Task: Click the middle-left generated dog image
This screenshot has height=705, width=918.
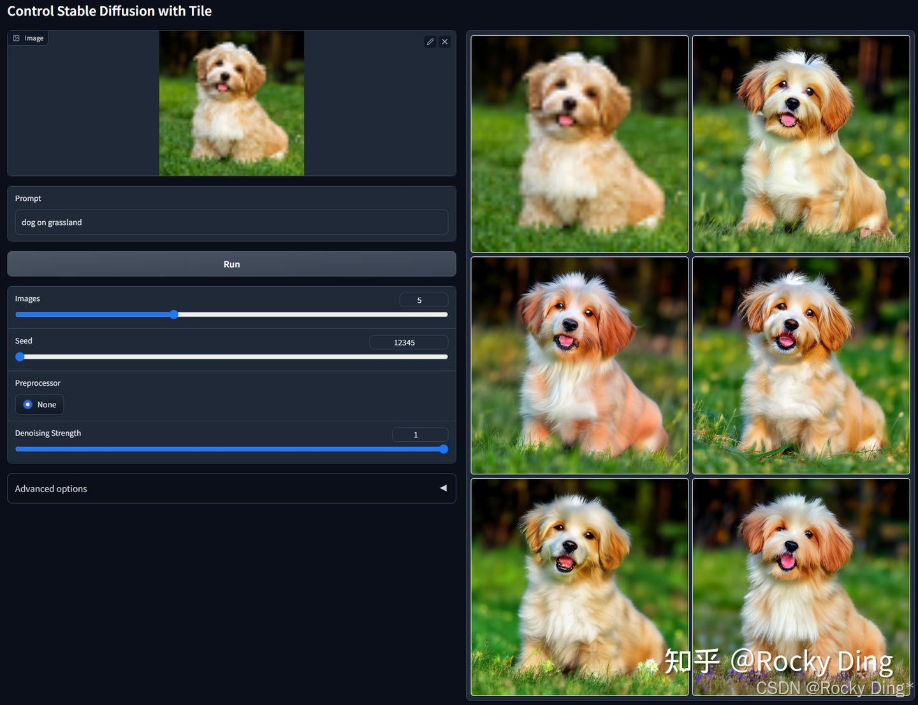Action: (x=579, y=365)
